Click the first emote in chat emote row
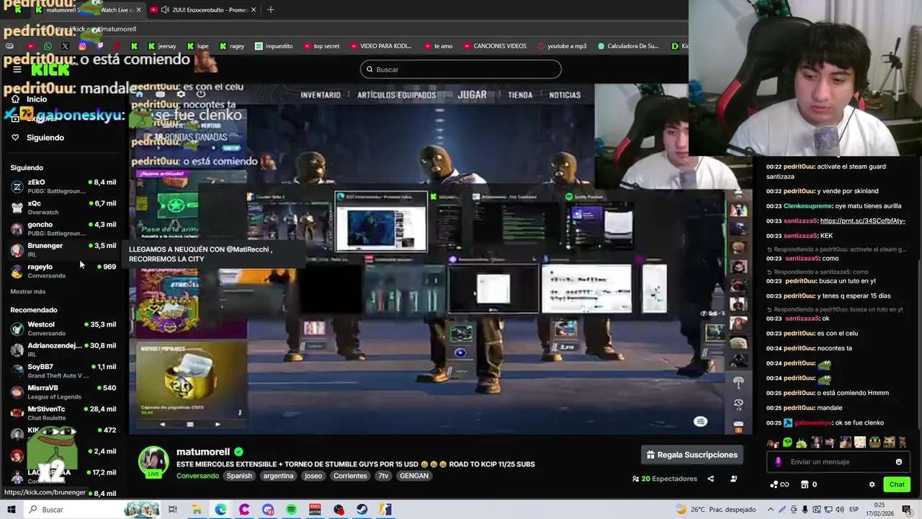The image size is (922, 519). 773,443
